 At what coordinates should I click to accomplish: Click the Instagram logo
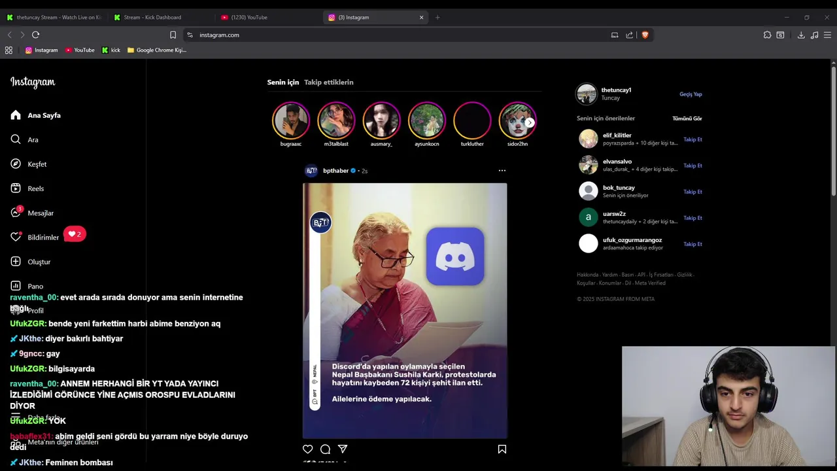click(x=33, y=82)
